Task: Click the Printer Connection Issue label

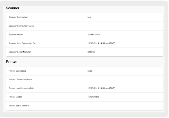Action: pos(21,80)
